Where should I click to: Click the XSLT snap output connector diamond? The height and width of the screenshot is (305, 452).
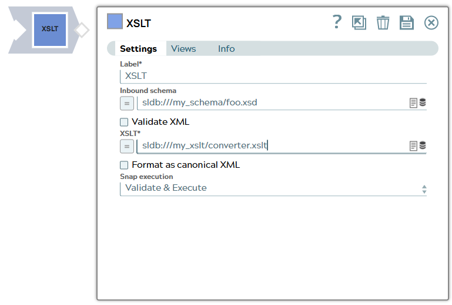pyautogui.click(x=82, y=29)
